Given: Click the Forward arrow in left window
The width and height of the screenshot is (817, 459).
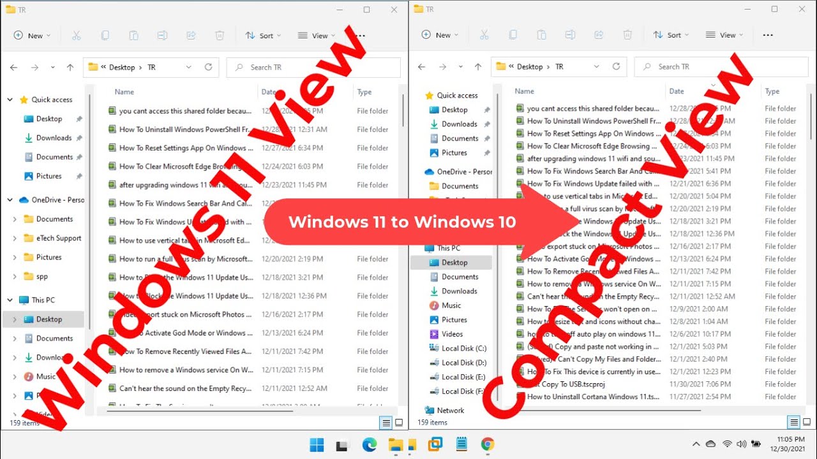Looking at the screenshot, I should click(x=34, y=67).
